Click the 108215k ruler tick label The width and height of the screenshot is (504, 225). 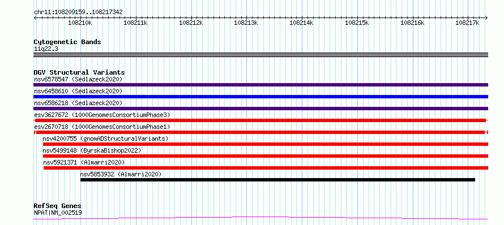pos(357,23)
